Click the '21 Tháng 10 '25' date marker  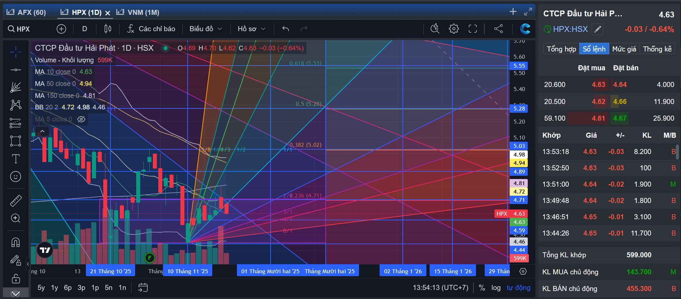point(110,271)
